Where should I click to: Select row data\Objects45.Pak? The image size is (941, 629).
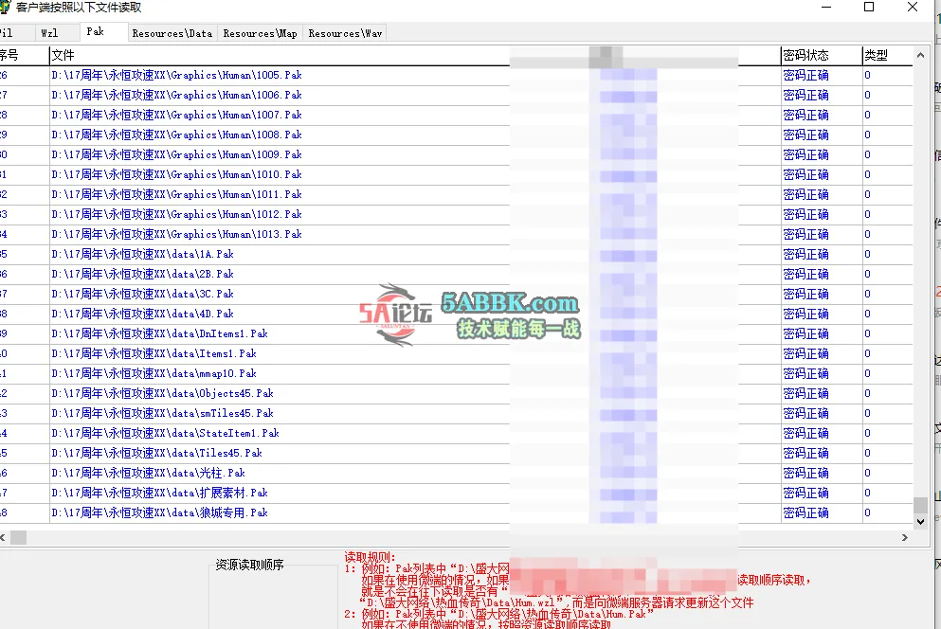tap(456, 393)
